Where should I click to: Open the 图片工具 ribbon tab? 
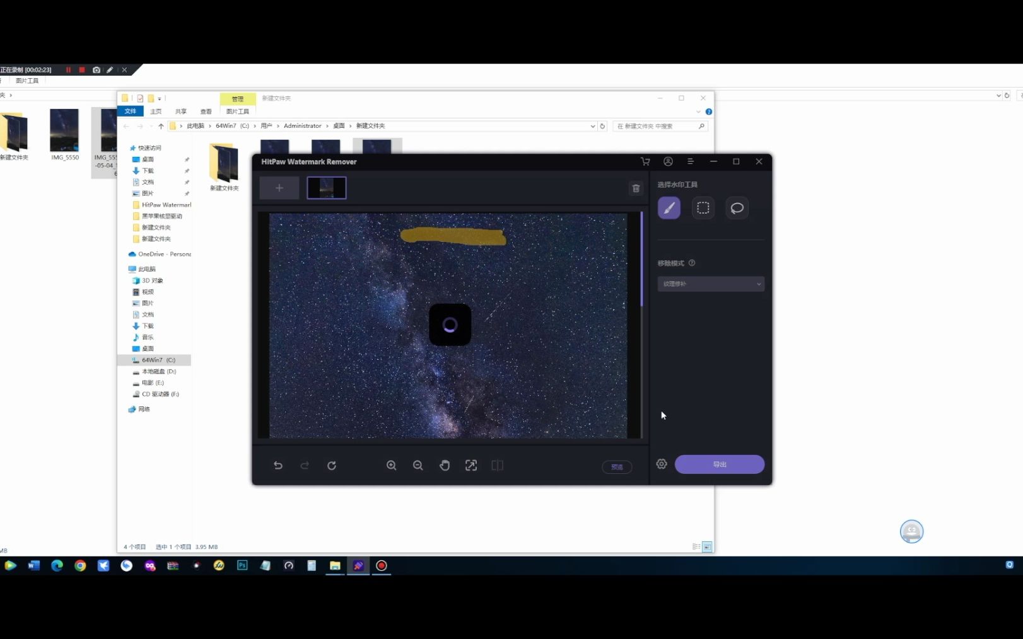(x=238, y=112)
